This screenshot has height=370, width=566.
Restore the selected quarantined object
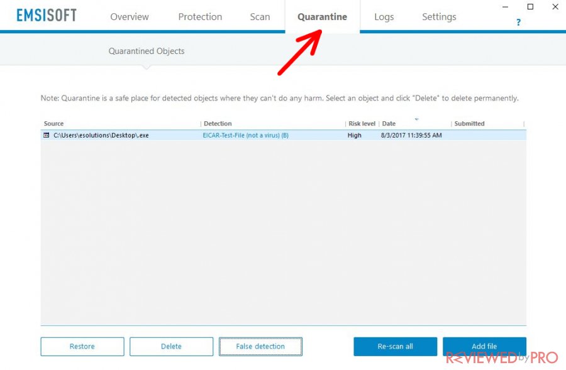coord(82,347)
